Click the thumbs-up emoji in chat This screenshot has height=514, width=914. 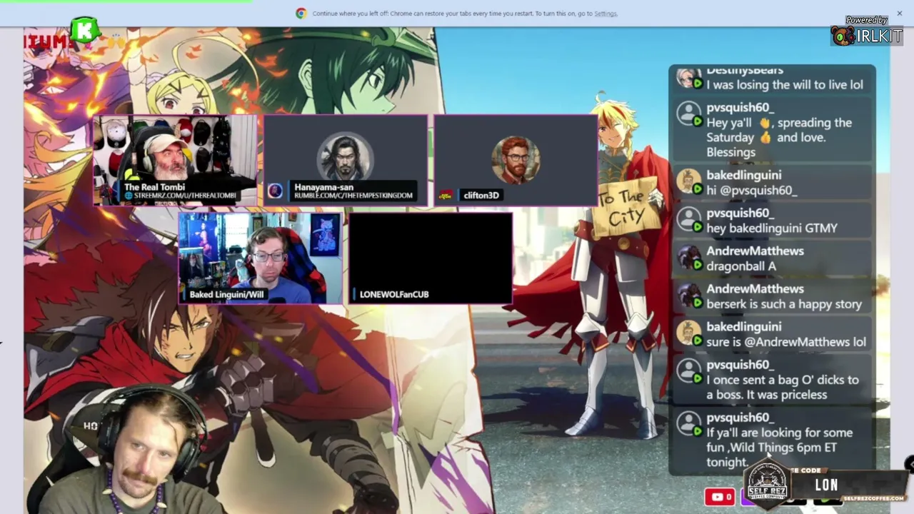[x=765, y=138]
